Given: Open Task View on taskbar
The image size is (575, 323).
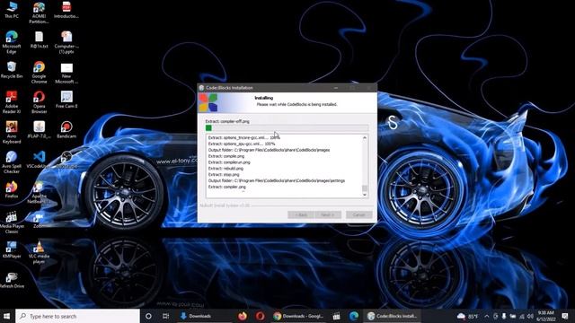Looking at the screenshot, I should pos(165,316).
